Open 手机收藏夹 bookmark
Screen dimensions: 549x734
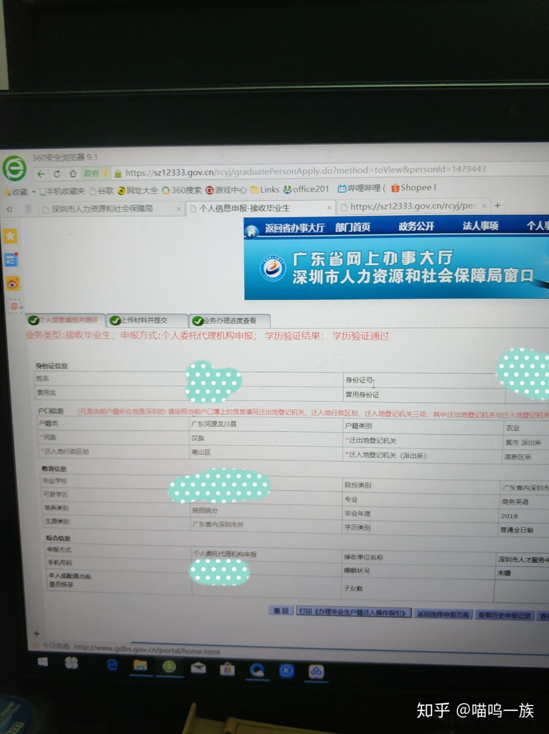click(62, 191)
